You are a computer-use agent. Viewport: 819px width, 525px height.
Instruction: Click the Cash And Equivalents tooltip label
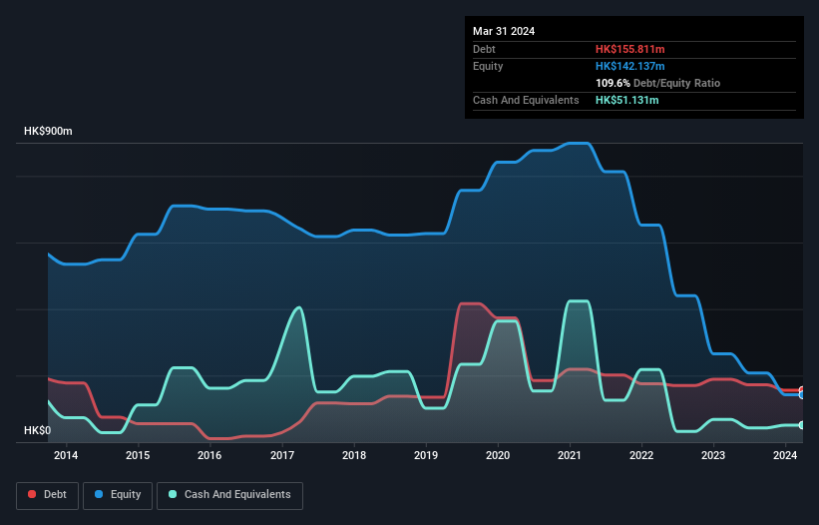(526, 100)
